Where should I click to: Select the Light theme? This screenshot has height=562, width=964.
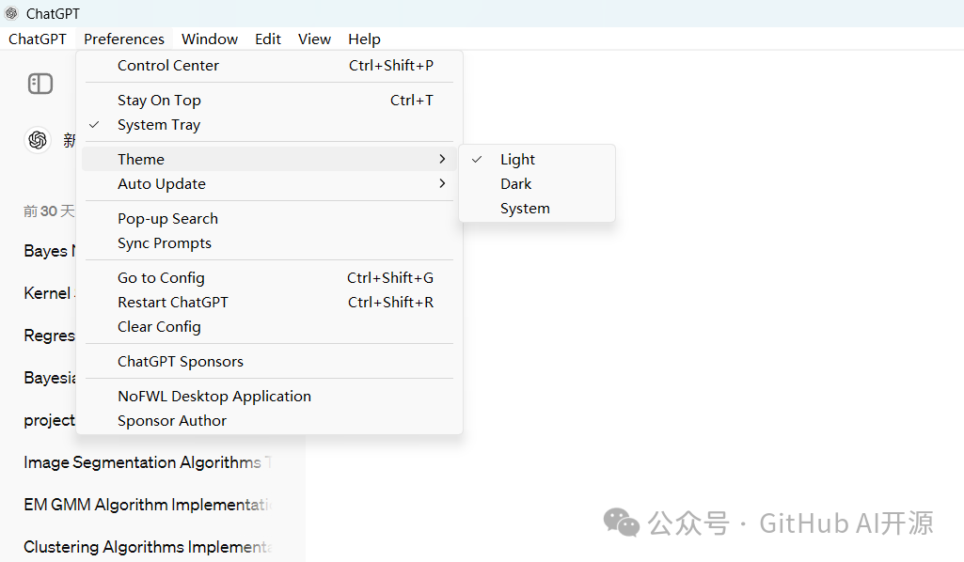click(x=537, y=160)
